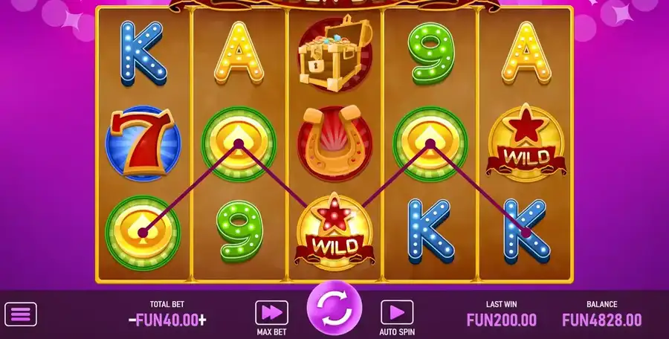Select the red 7 symbol
Screen dimensions: 669x339
(x=143, y=143)
